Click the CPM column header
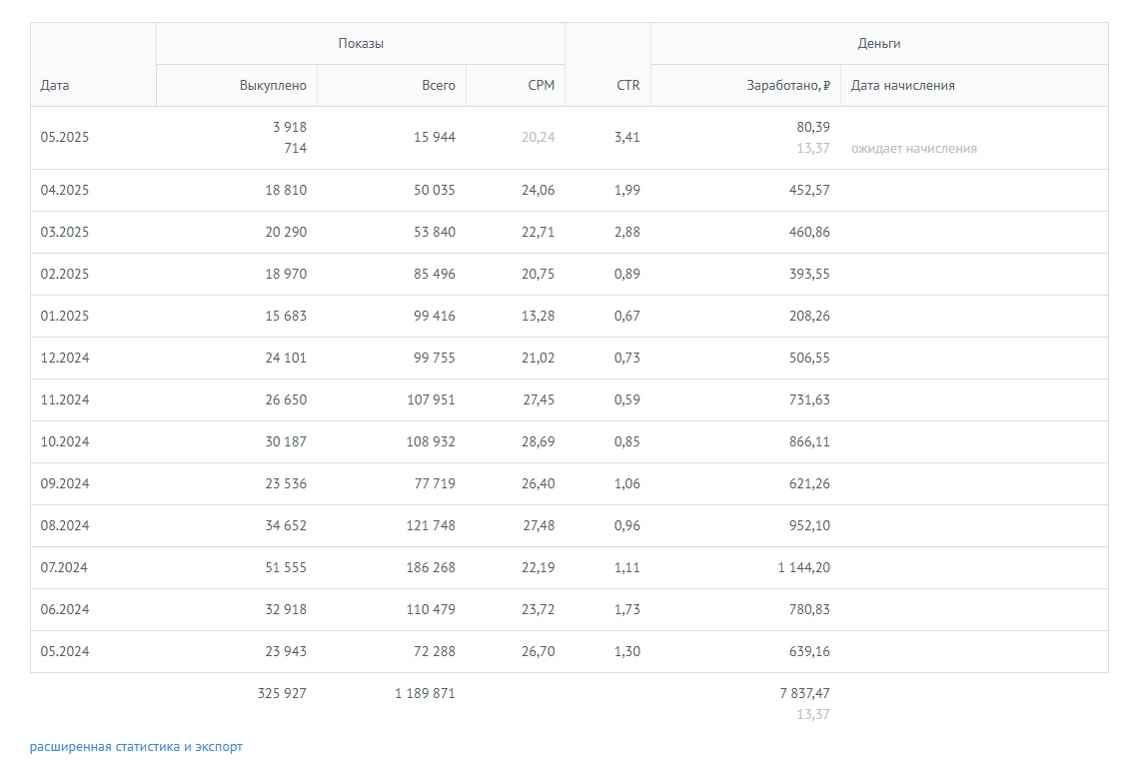Image resolution: width=1133 pixels, height=762 pixels. click(541, 86)
